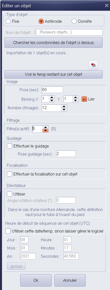Decrease Nombre d'images with down arrow
Viewport: 110px width, 290px height.
[x=64, y=109]
